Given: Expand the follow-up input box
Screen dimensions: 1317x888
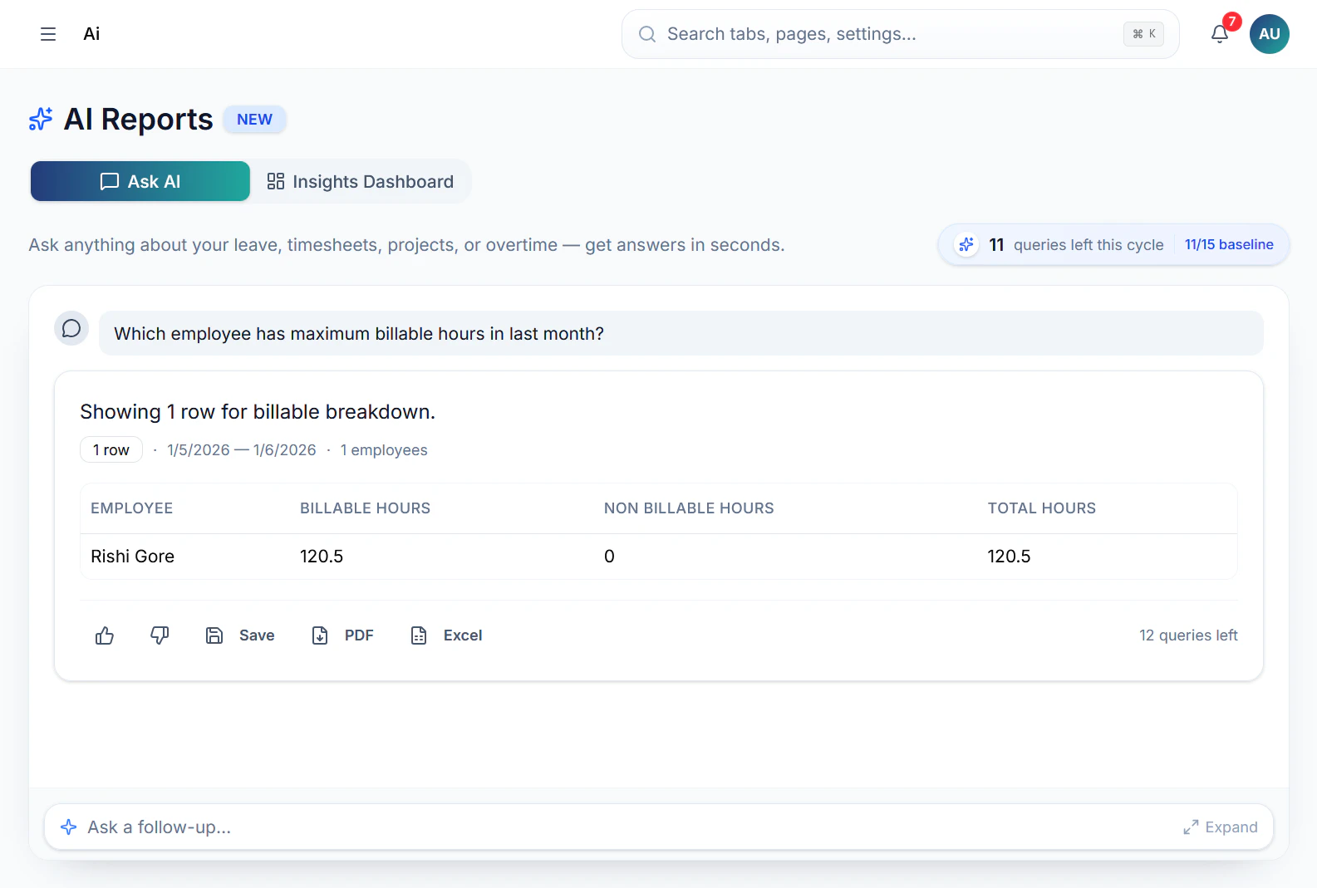Looking at the screenshot, I should (1220, 827).
